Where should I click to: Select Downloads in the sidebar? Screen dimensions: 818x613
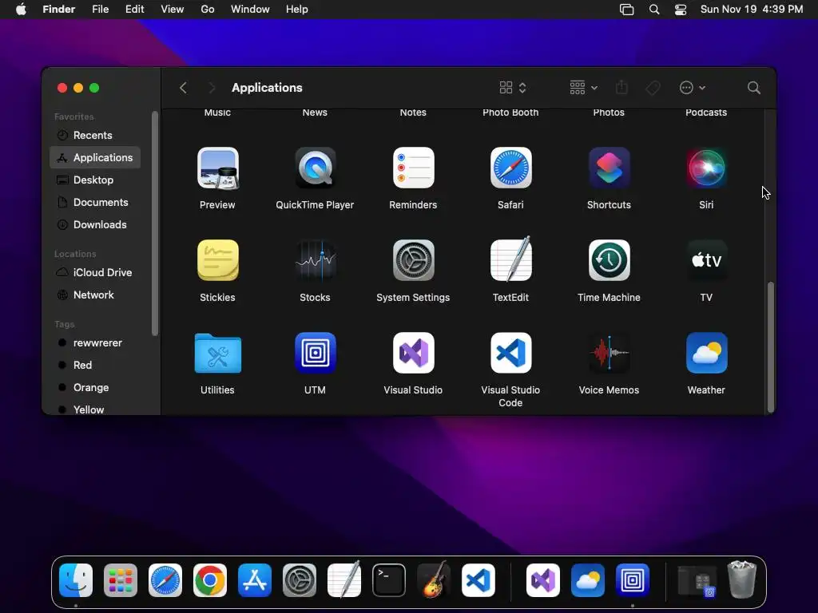point(95,224)
